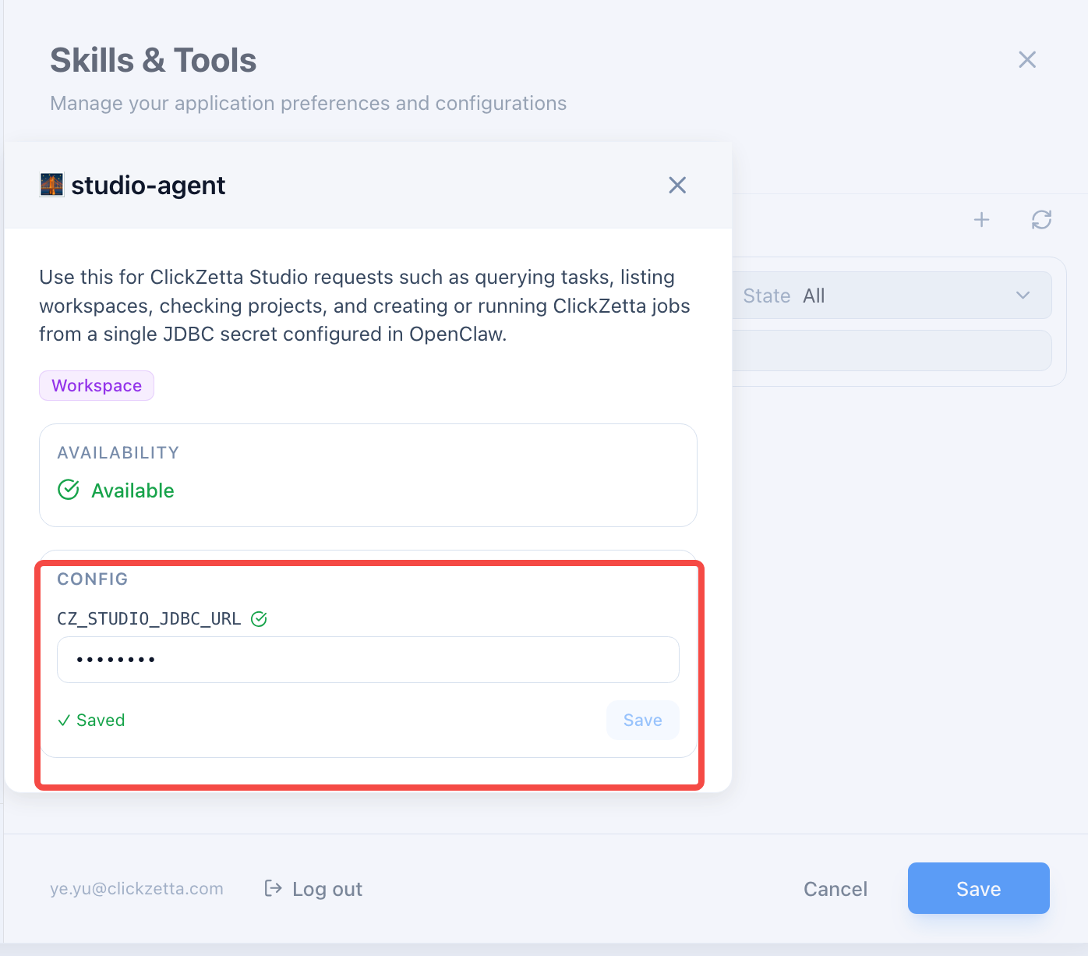The image size is (1088, 956).
Task: Click the green Saved status indicator
Action: (92, 721)
